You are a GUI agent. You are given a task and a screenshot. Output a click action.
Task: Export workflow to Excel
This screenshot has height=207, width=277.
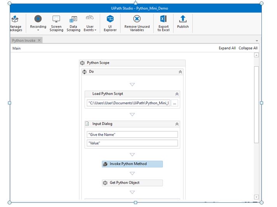point(164,23)
